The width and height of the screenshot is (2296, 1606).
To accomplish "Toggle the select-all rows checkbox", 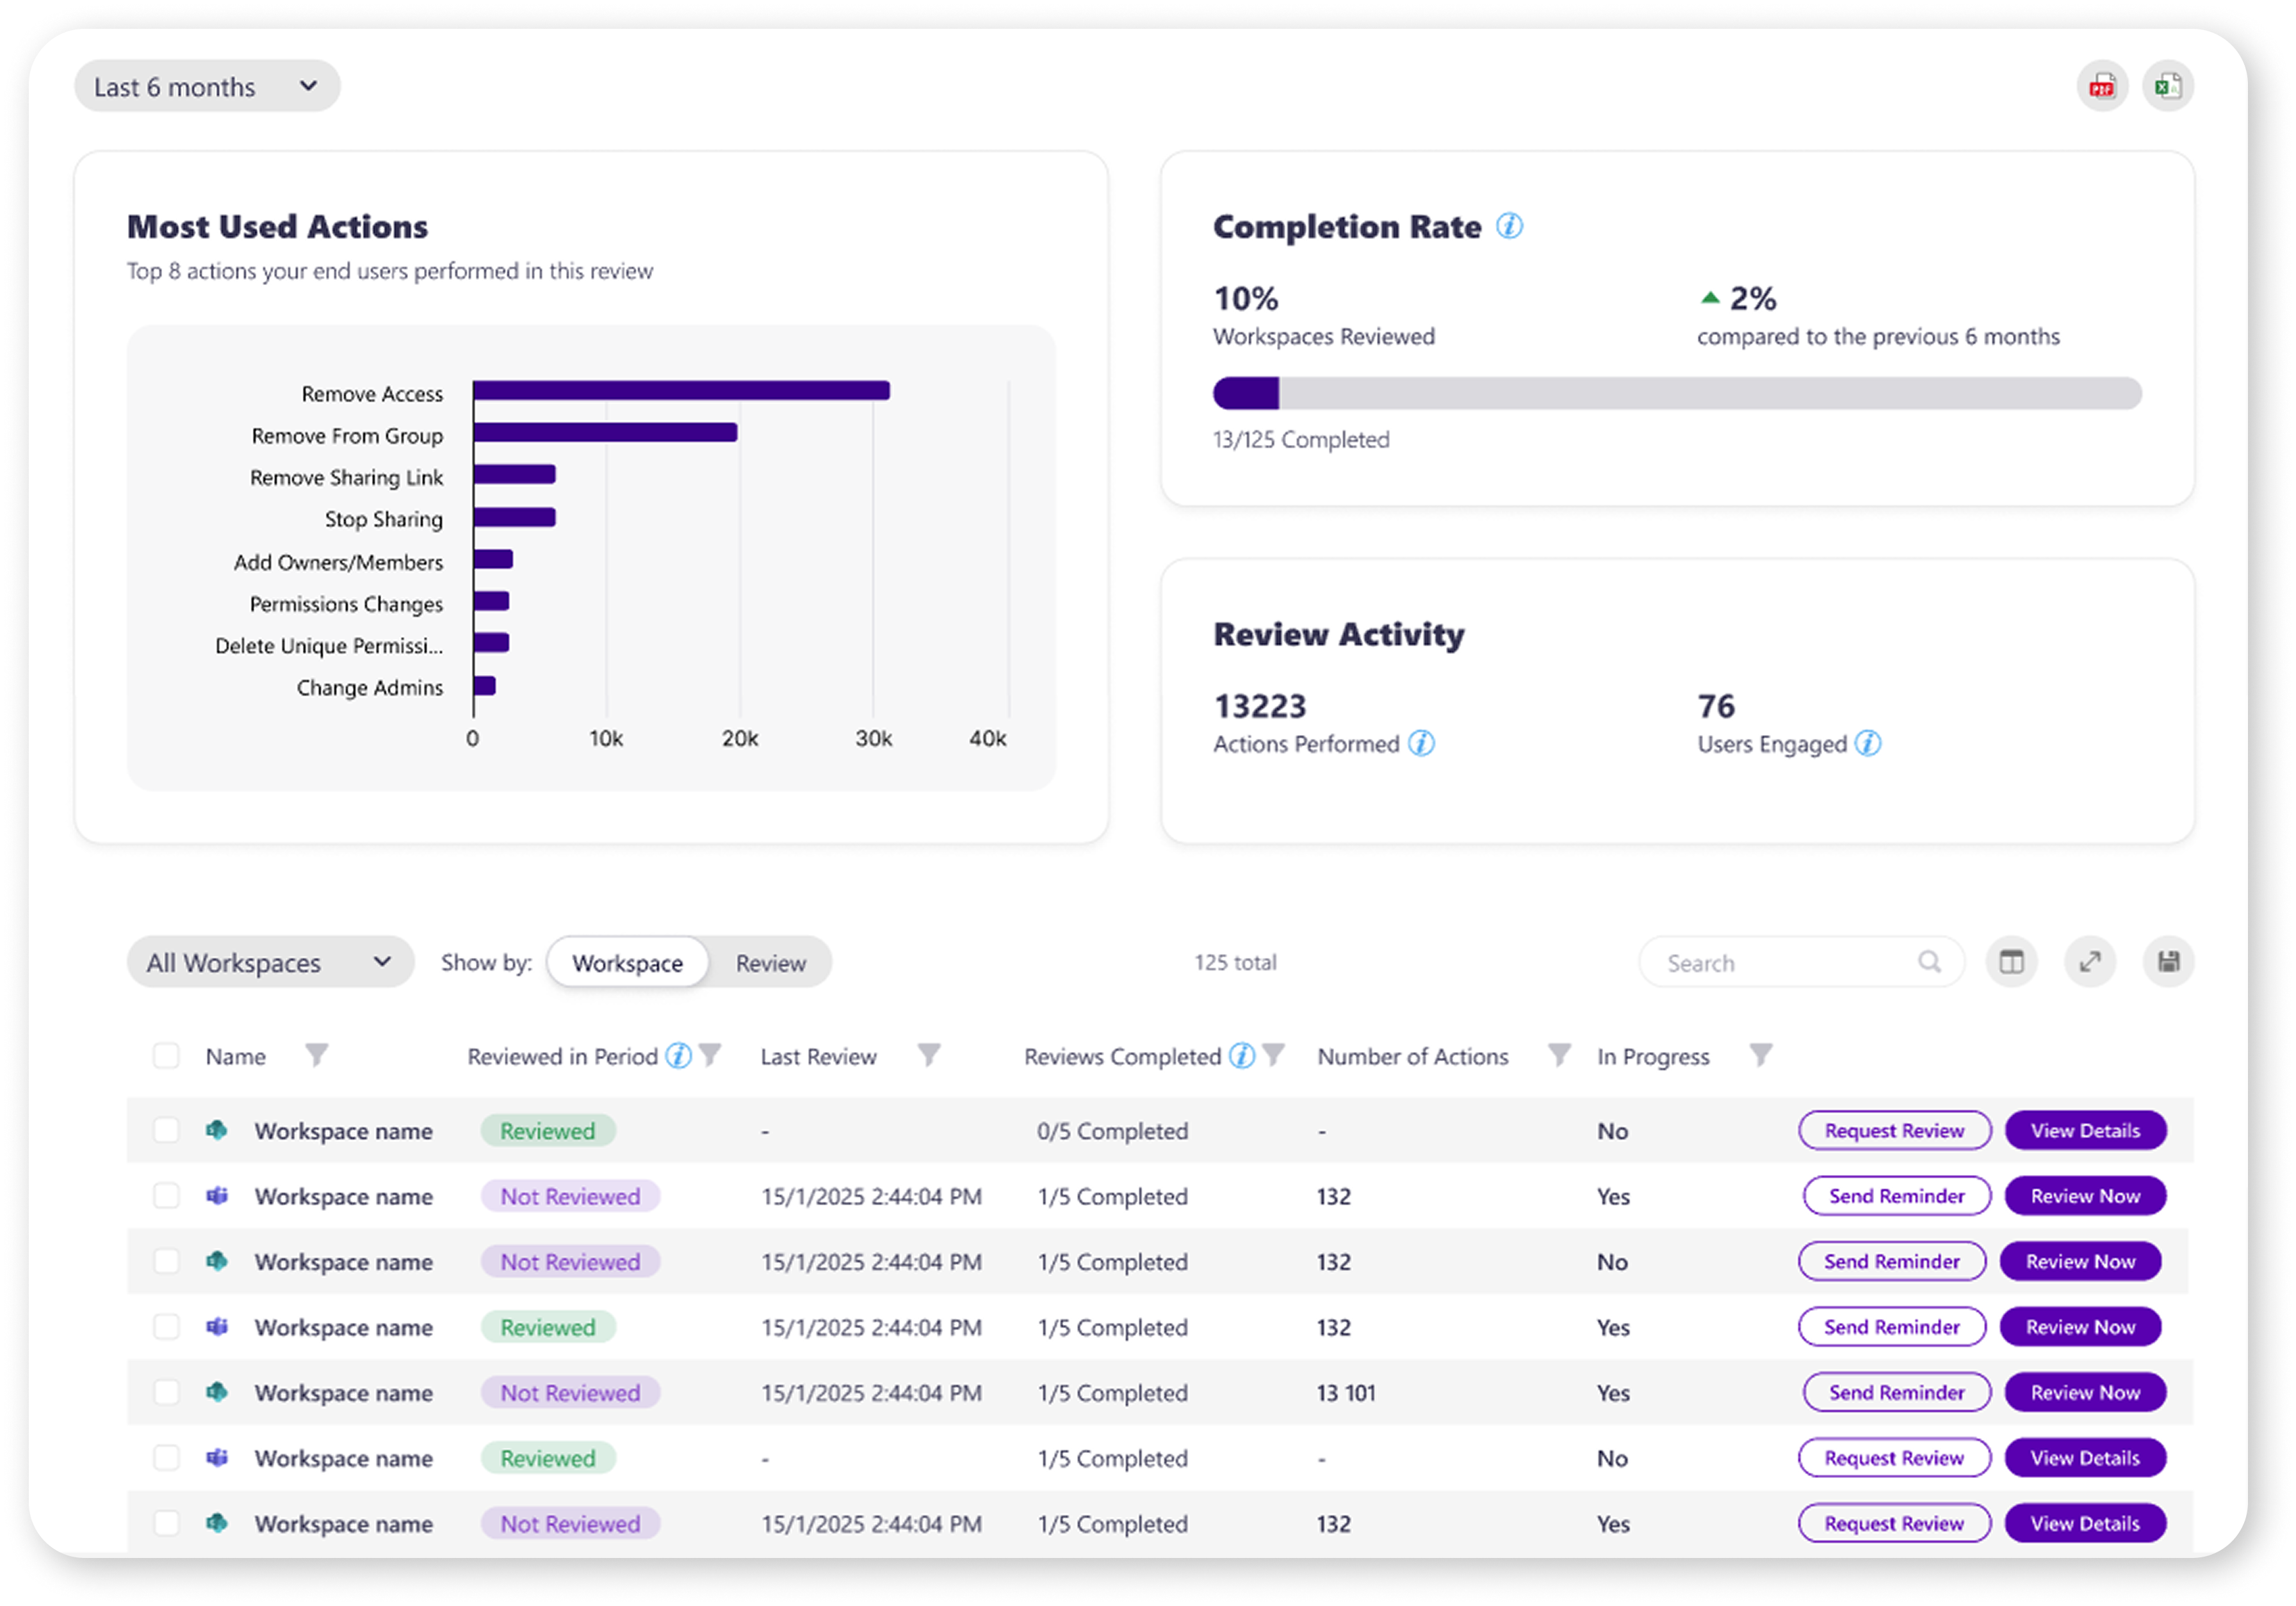I will pyautogui.click(x=166, y=1056).
